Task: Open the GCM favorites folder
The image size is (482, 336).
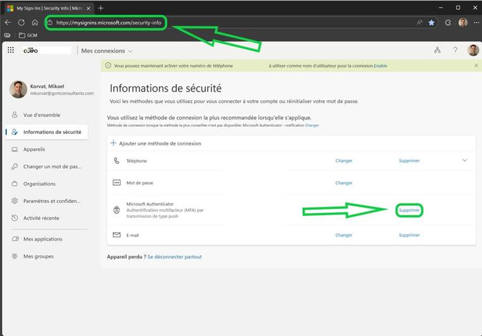Action: point(28,35)
